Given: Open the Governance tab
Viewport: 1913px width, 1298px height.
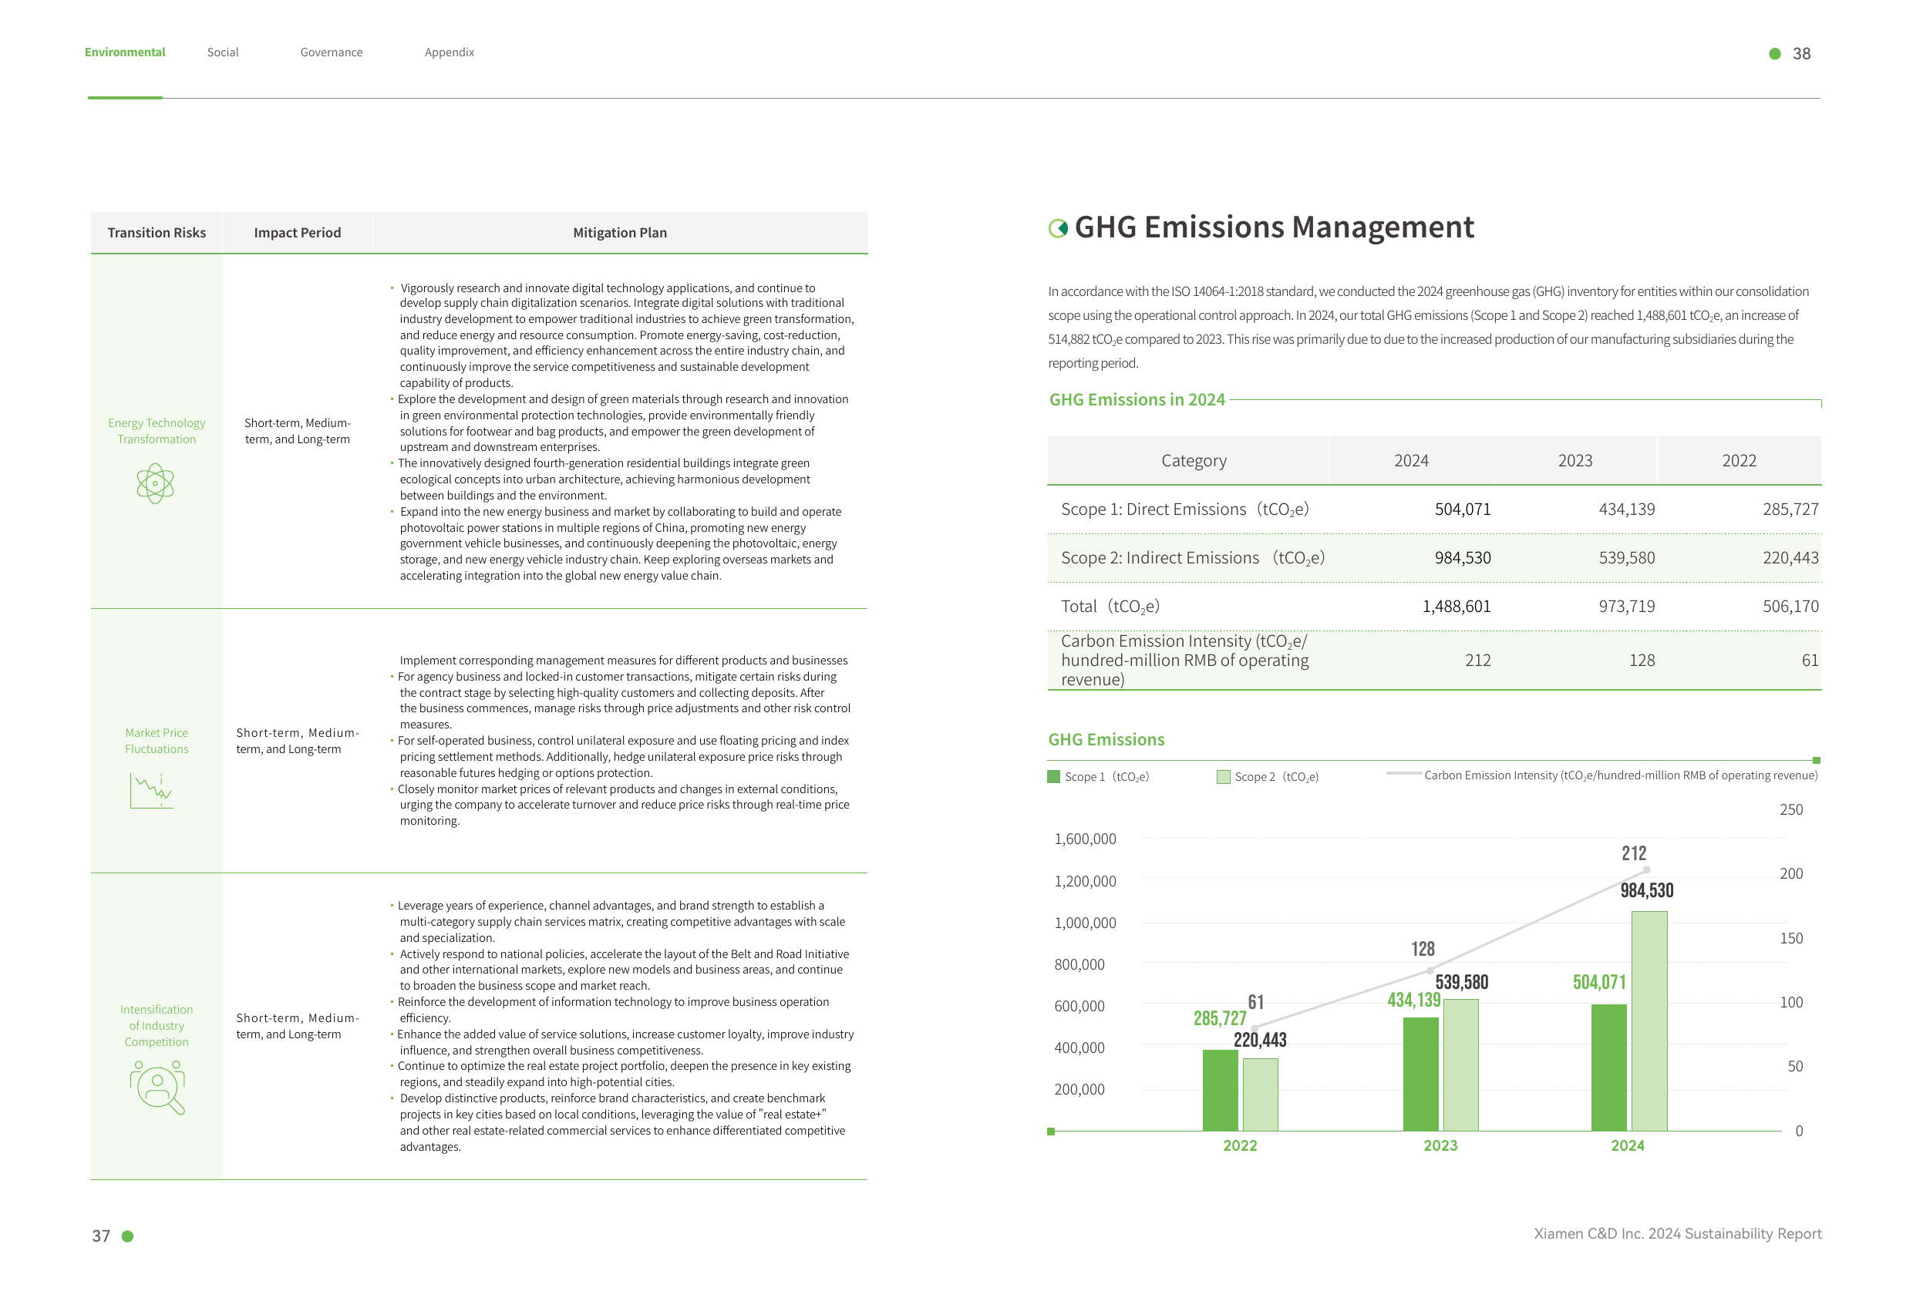Looking at the screenshot, I should coord(332,52).
